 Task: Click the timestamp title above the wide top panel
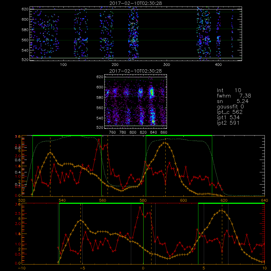click(135, 3)
